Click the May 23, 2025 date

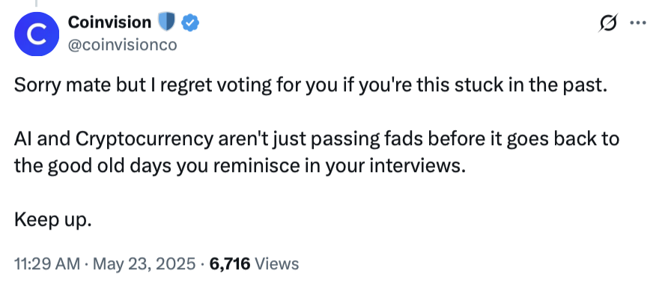[145, 264]
